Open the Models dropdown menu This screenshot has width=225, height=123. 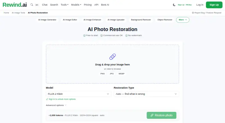(x=76, y=5)
